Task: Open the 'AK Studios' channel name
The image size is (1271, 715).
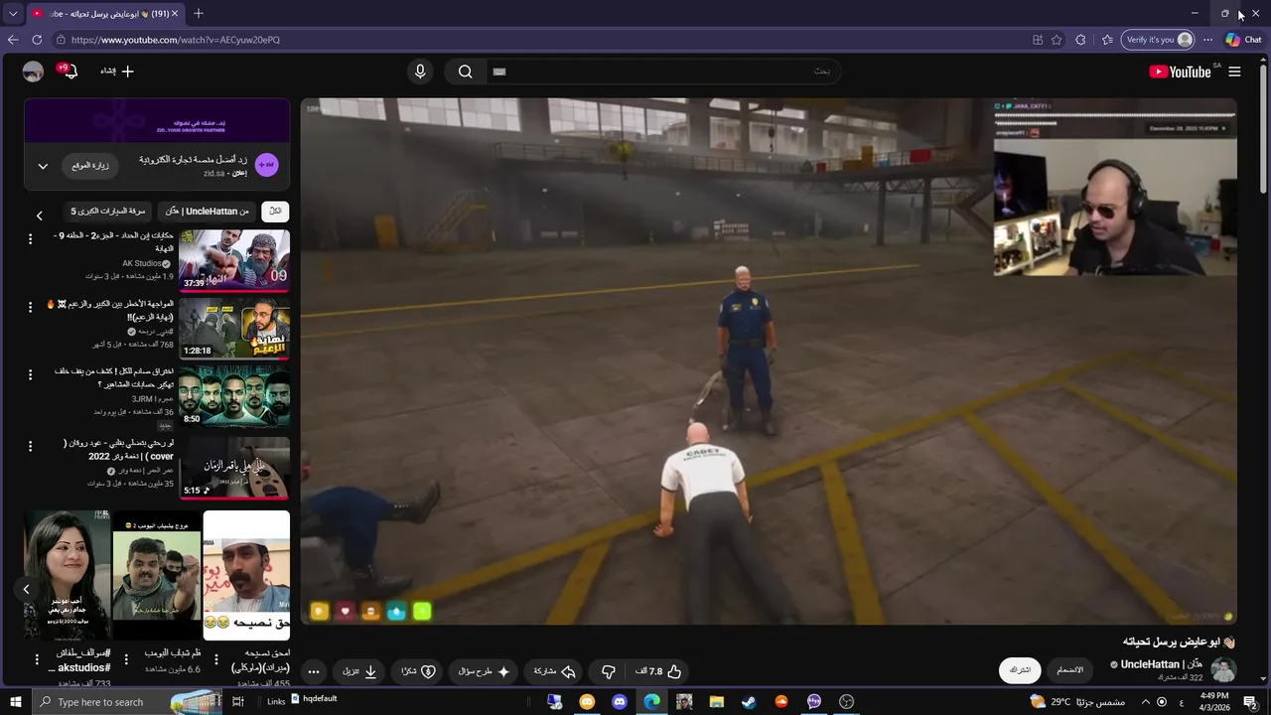Action: point(141,263)
